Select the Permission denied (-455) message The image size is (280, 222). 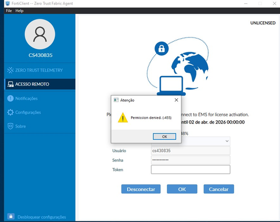tap(151, 117)
